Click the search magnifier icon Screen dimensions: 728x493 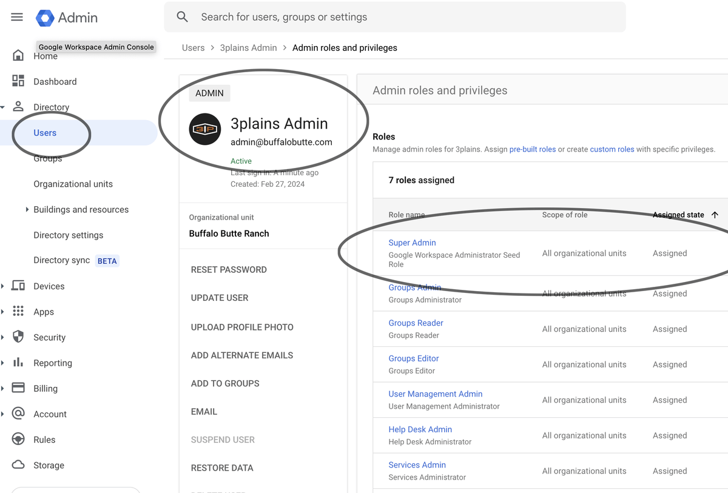point(182,17)
